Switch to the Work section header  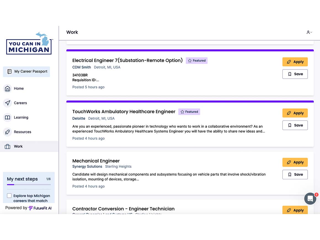click(72, 32)
